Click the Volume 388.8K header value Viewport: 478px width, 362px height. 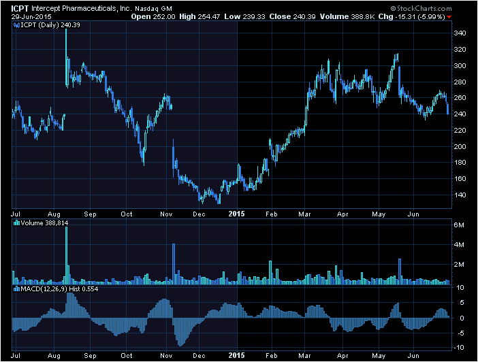tap(347, 17)
